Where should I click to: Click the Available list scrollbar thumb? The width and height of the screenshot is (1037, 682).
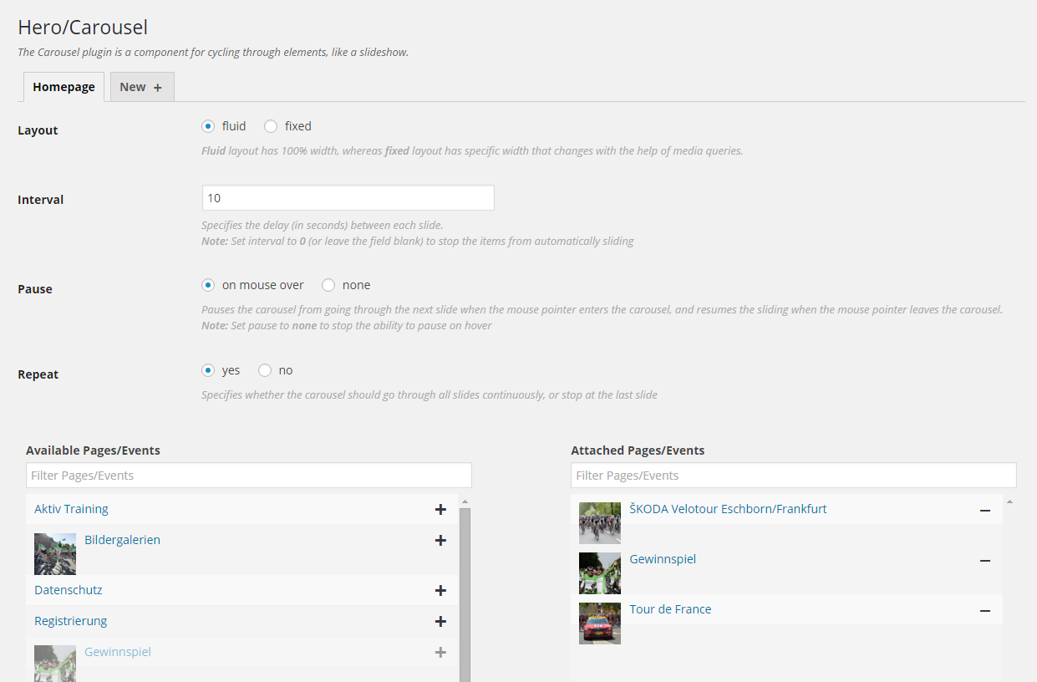[465, 594]
